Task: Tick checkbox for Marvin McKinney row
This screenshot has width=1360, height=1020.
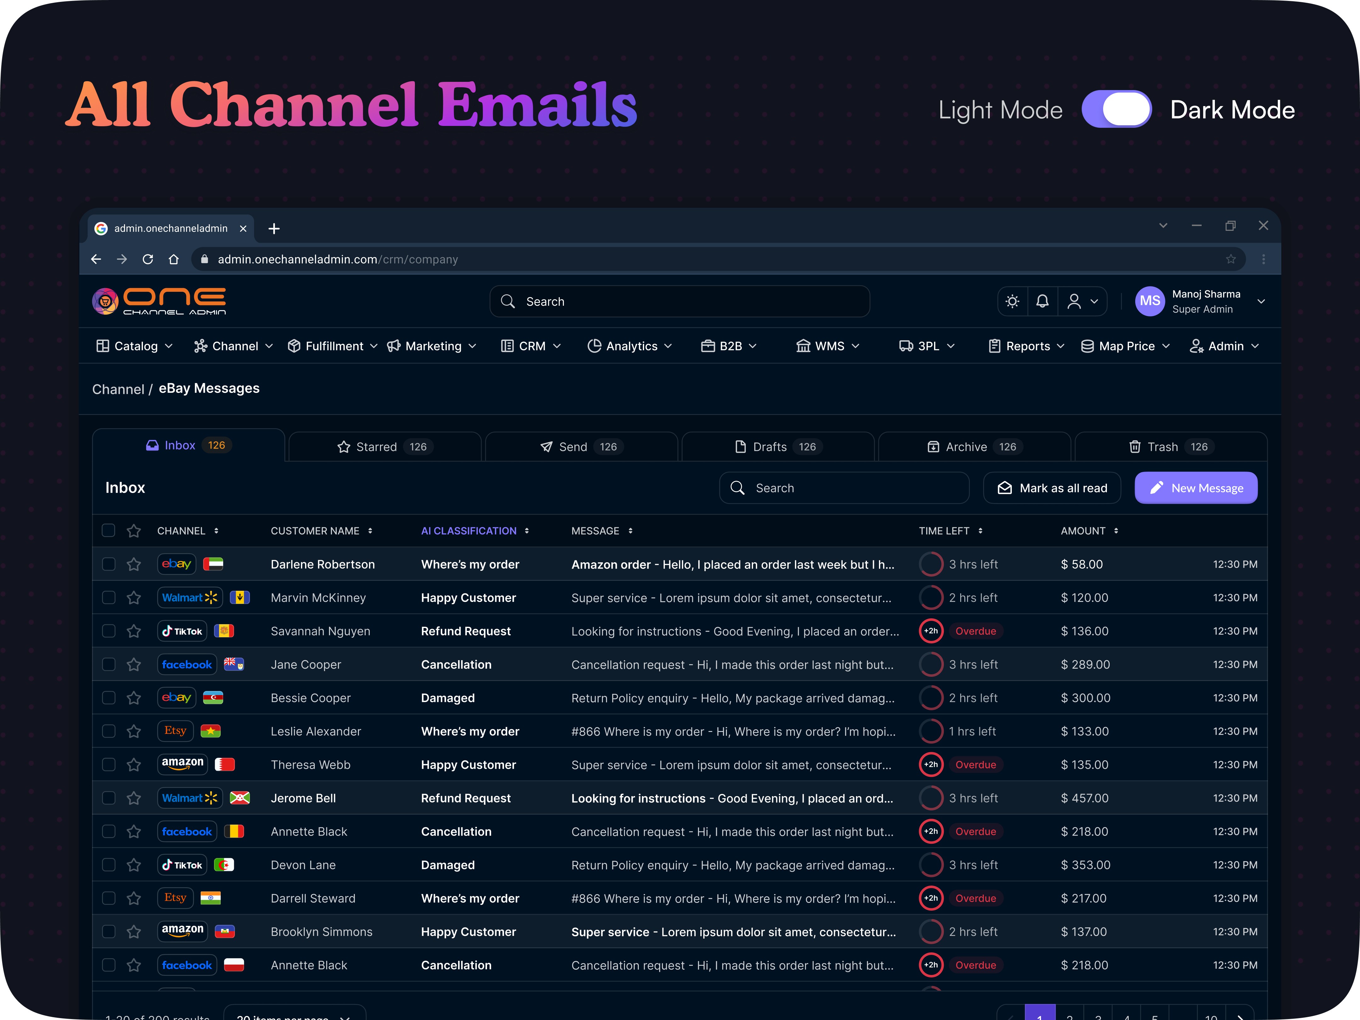Action: pos(109,598)
